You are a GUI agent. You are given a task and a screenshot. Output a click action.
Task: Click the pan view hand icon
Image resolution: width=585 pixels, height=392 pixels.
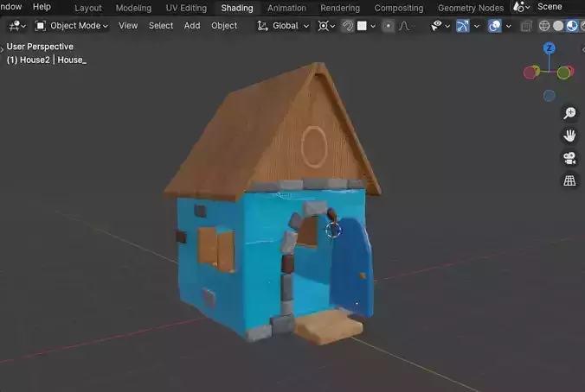click(x=569, y=136)
